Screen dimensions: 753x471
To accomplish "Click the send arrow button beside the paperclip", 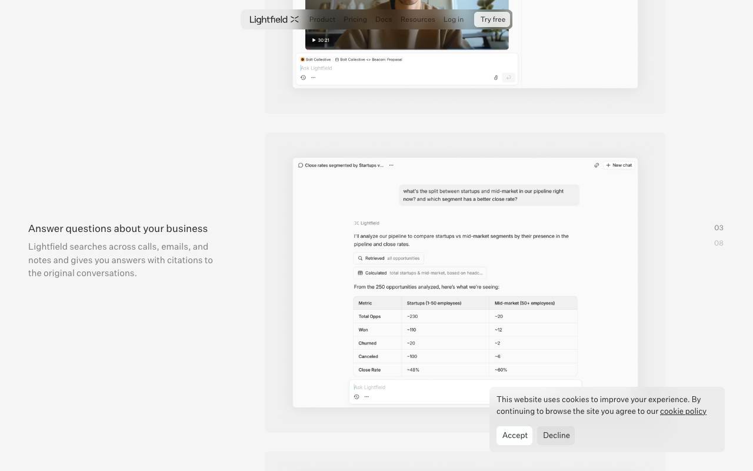I will tap(509, 78).
